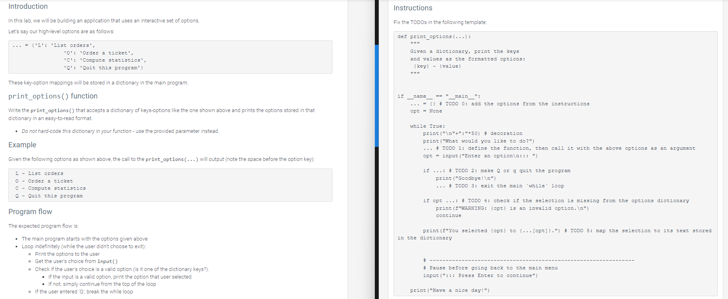Click the 'while True:' code line
The height and width of the screenshot is (299, 728).
428,126
